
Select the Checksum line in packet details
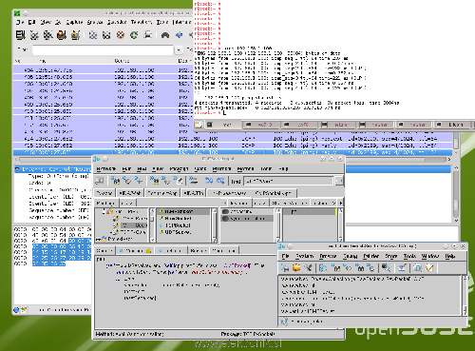click(x=60, y=190)
